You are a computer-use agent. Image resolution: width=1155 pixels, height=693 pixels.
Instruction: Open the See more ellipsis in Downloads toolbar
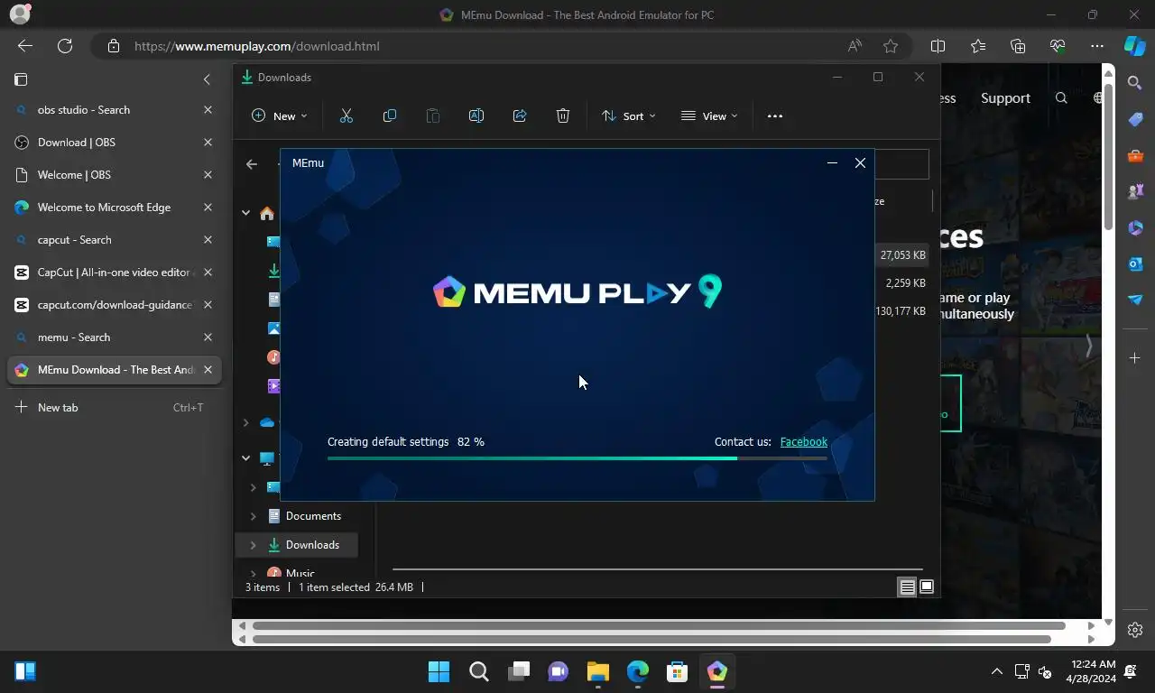tap(775, 115)
